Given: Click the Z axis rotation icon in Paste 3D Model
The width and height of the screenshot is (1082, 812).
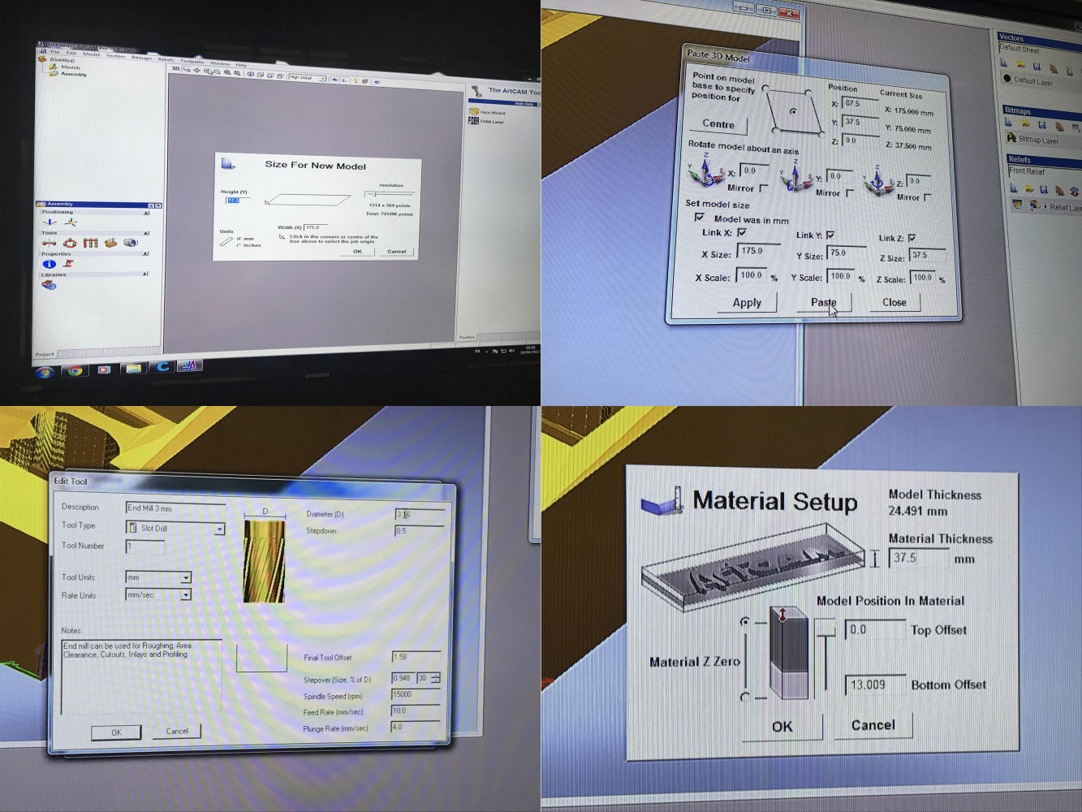Looking at the screenshot, I should pos(877,180).
